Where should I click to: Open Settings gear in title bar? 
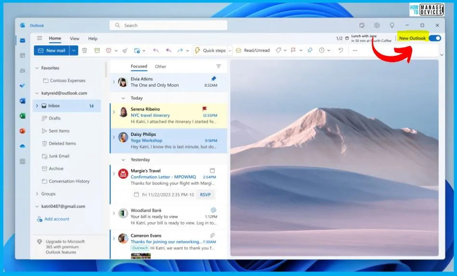[x=377, y=26]
